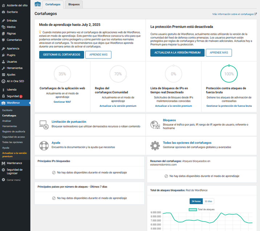The image size is (260, 231).
Task: Open Todas las opciones submenu item
Action: point(12,142)
